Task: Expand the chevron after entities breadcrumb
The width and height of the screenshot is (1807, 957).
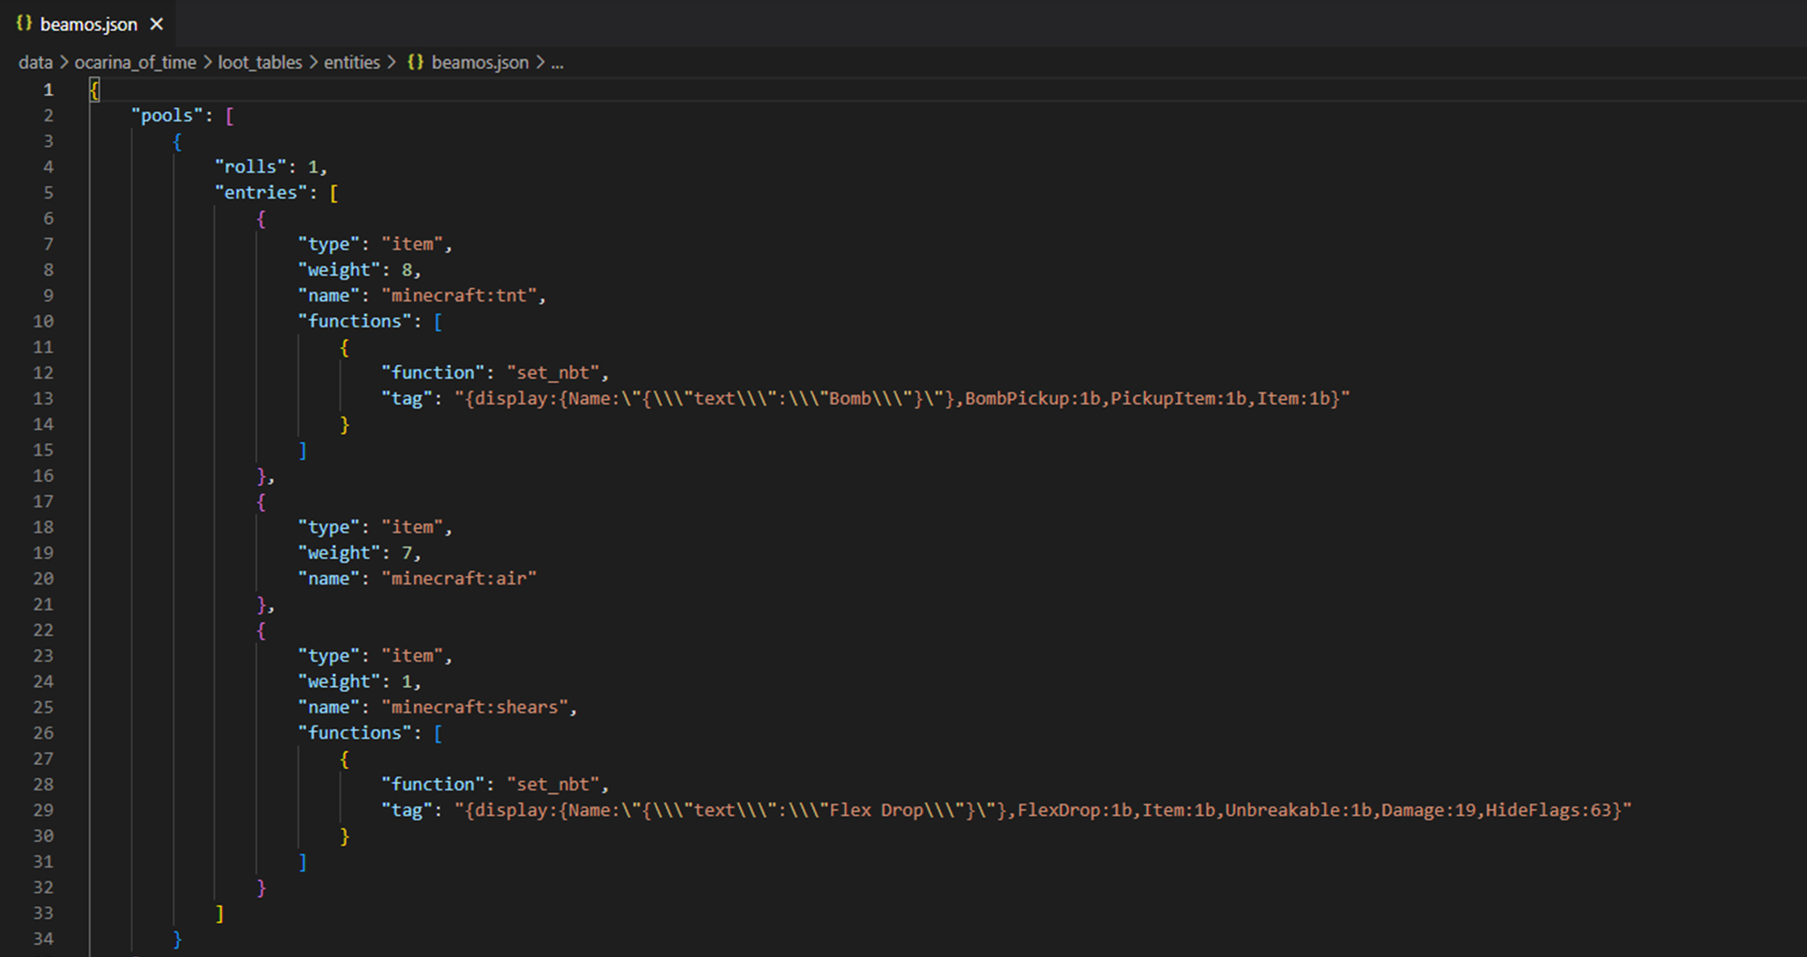Action: point(392,62)
